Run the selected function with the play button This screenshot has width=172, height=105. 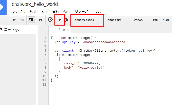click(x=60, y=20)
